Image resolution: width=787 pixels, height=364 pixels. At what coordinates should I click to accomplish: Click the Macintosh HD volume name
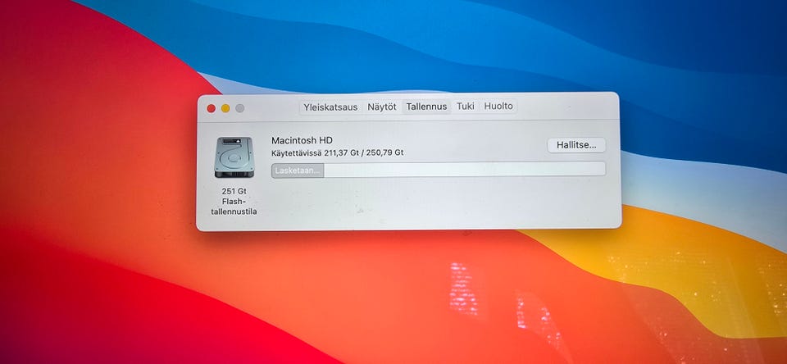pos(302,140)
